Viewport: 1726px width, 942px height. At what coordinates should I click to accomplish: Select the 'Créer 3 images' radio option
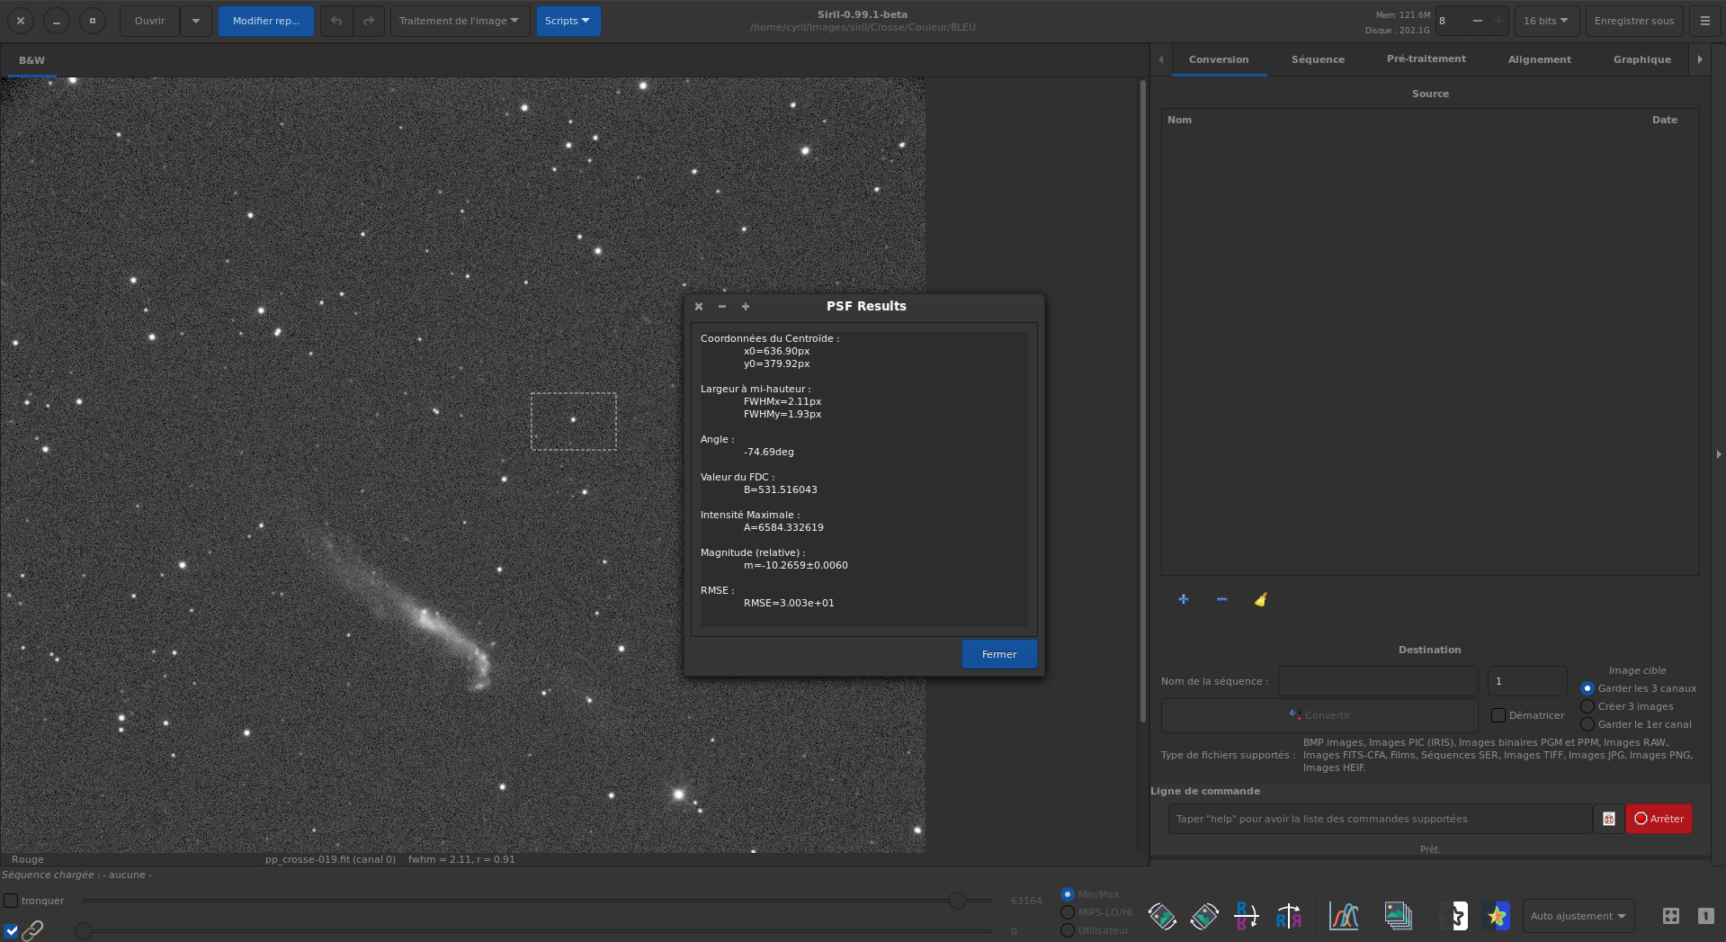[1587, 706]
